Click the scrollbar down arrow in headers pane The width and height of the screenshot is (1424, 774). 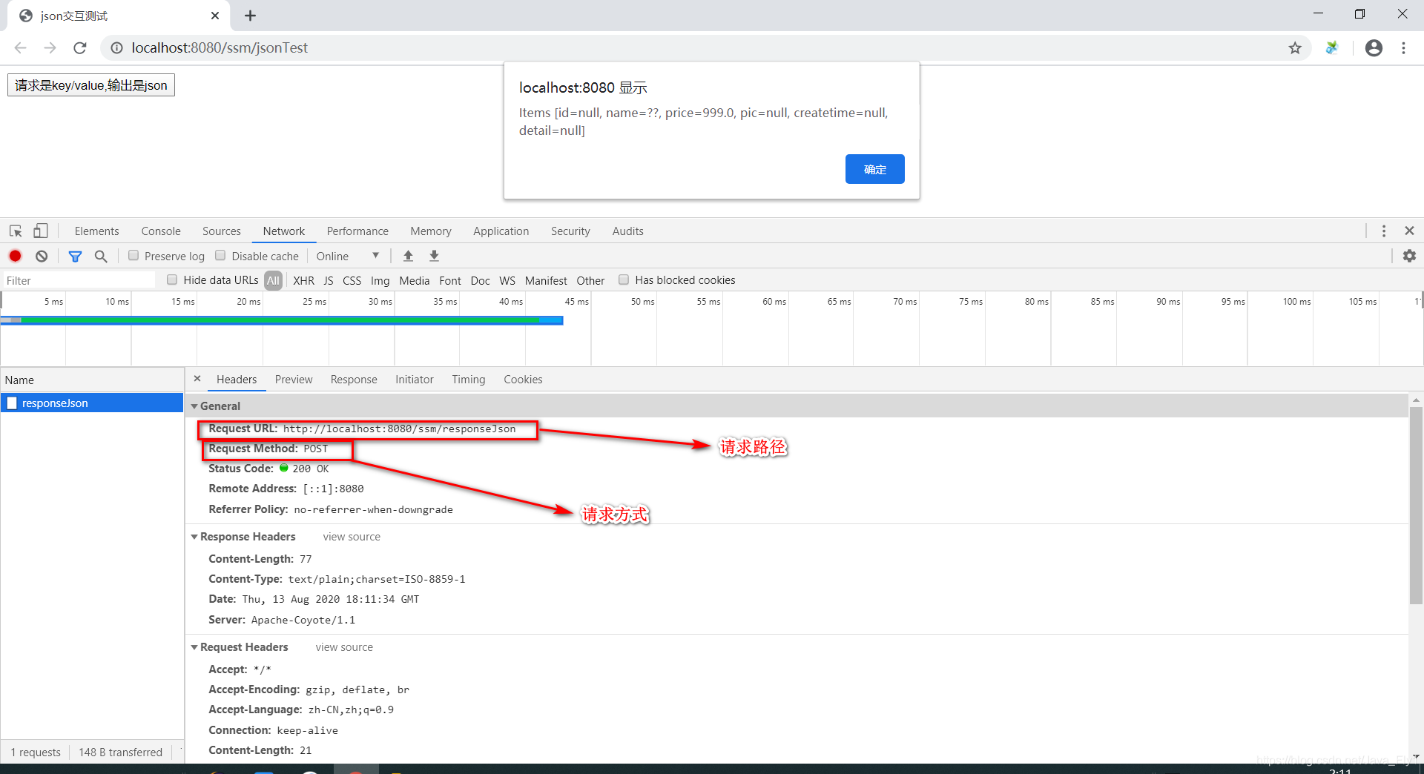click(1416, 756)
